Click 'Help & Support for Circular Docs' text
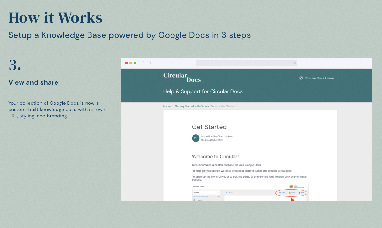Screen dimensions: 382x228 coord(203,91)
